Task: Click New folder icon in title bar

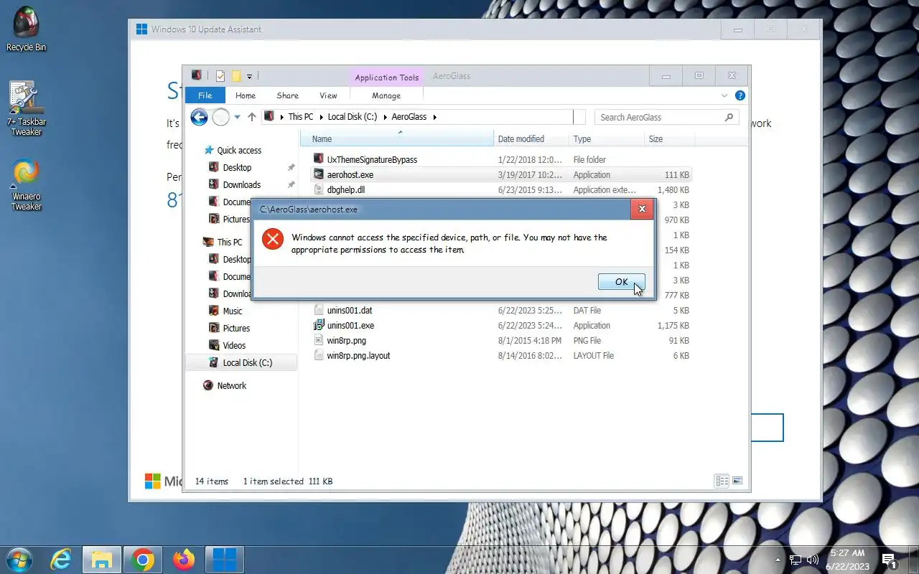Action: 235,76
